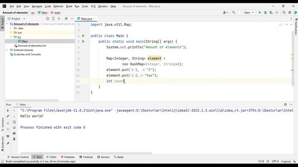
Task: Open the Refactor menu
Action: click(x=58, y=6)
